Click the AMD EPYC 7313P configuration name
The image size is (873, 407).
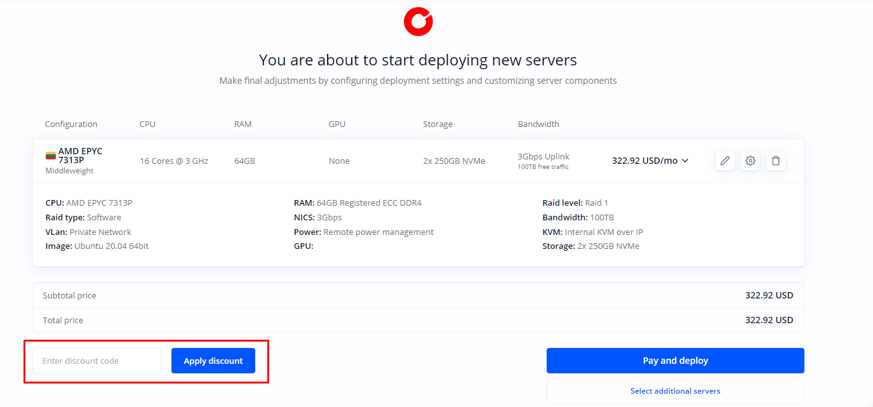coord(80,156)
